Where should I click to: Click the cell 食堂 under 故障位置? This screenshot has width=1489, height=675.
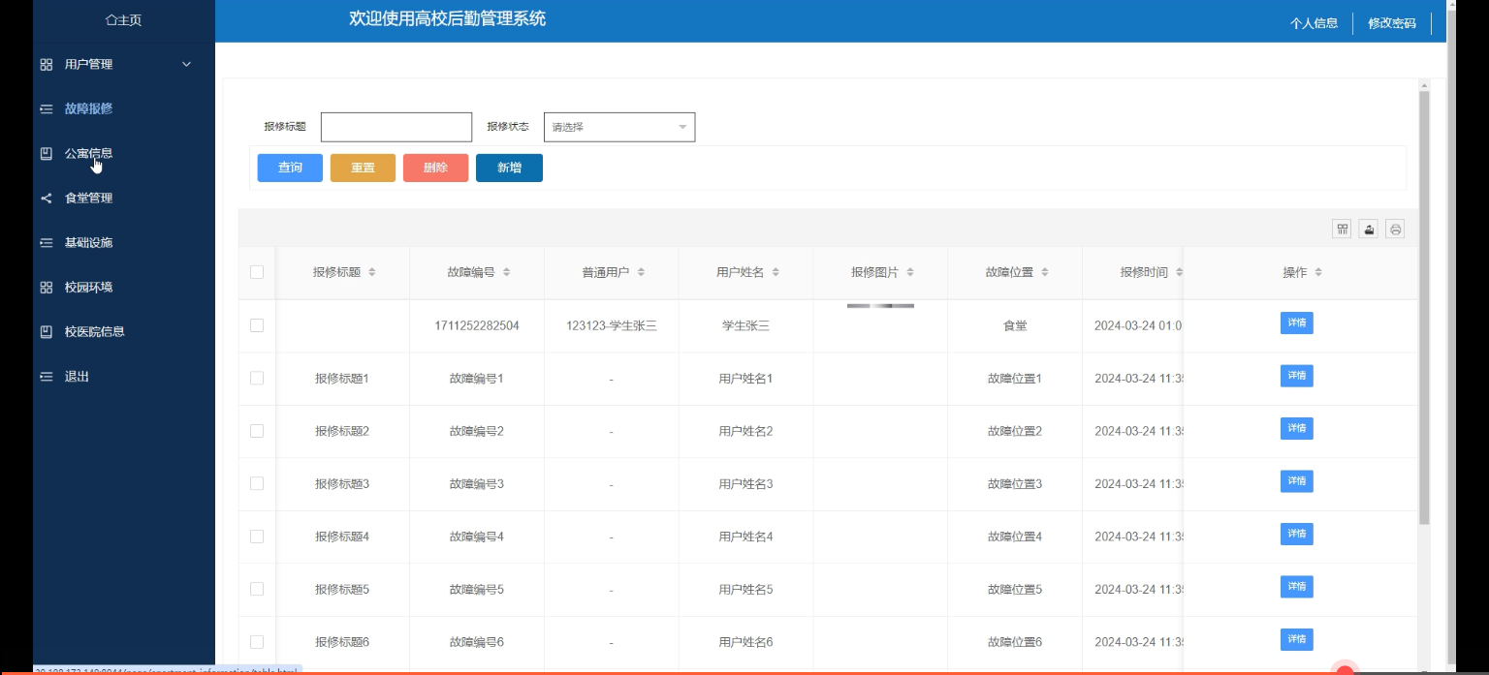pos(1015,325)
